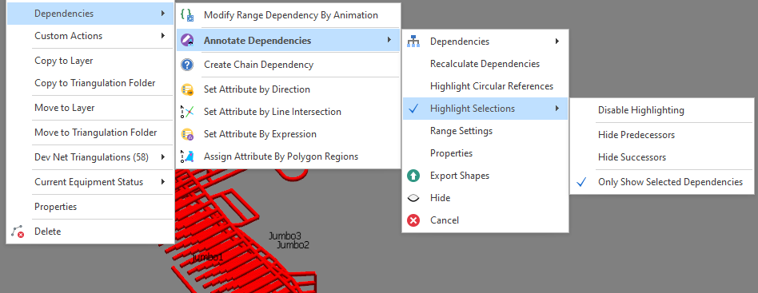The height and width of the screenshot is (293, 758).
Task: Click the green Export Shapes arrow icon
Action: point(413,176)
